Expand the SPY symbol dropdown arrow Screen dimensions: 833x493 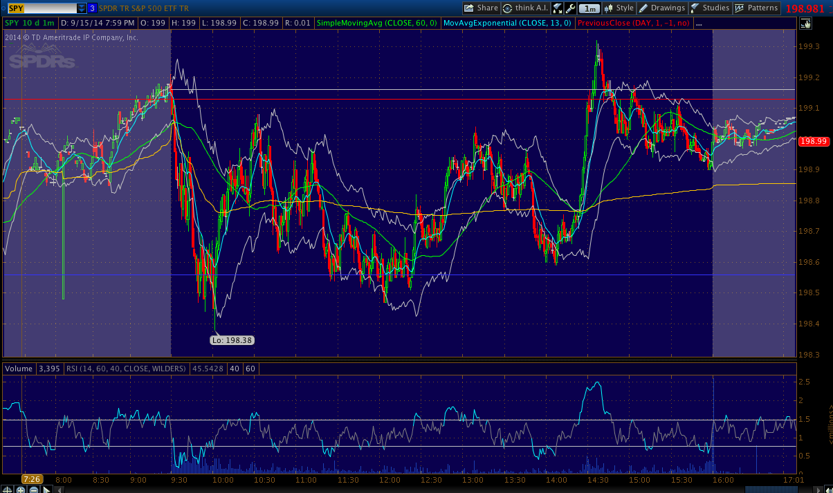(82, 8)
